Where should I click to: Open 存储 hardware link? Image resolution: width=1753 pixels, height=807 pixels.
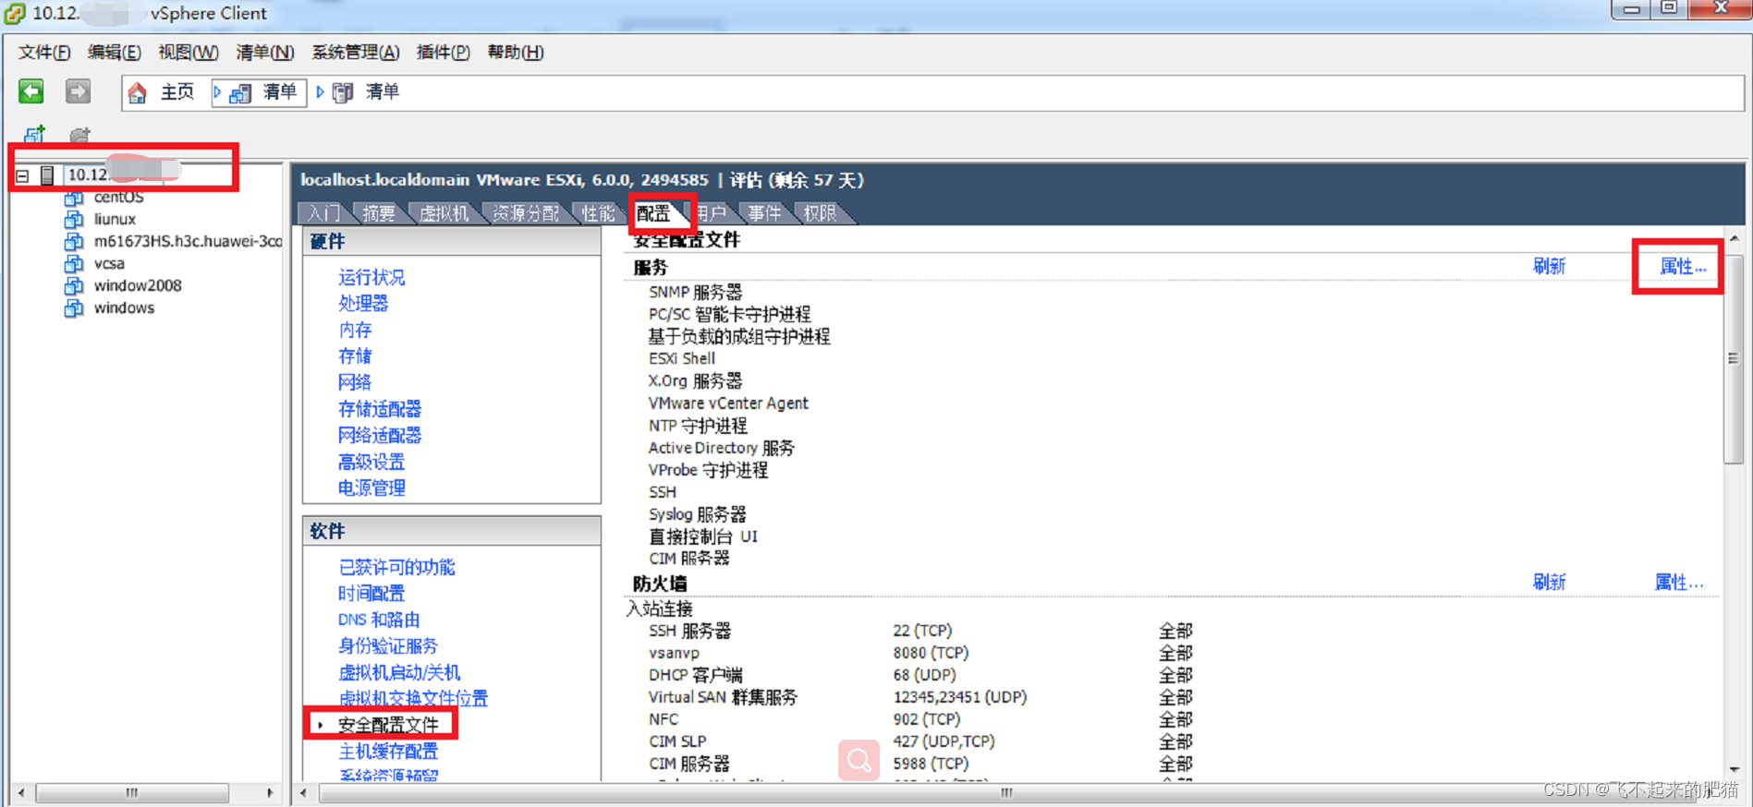pyautogui.click(x=355, y=356)
